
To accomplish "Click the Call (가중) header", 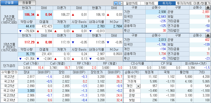I will coord(31,63).
